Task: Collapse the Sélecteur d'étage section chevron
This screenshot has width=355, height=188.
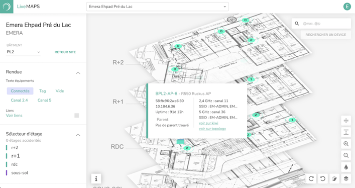Action: (x=78, y=135)
